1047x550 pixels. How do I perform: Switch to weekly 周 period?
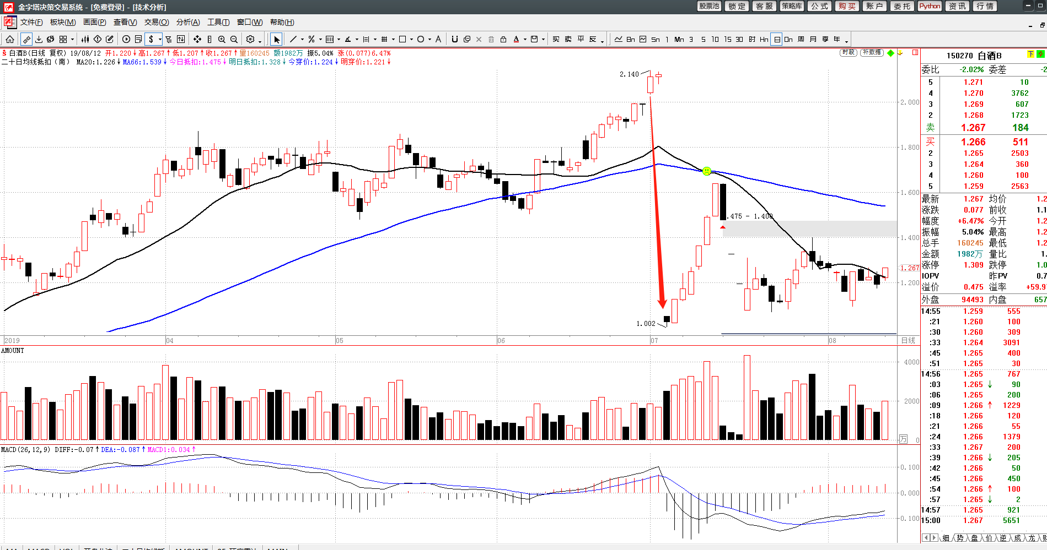coord(801,39)
